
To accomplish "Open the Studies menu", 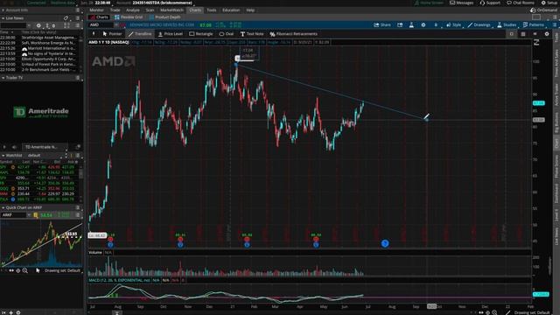I will [x=507, y=25].
